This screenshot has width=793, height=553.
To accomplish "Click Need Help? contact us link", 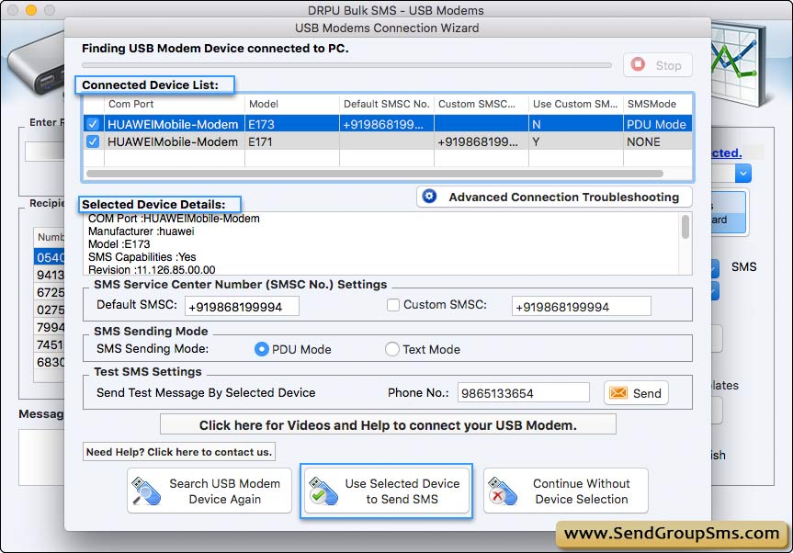I will pyautogui.click(x=179, y=452).
